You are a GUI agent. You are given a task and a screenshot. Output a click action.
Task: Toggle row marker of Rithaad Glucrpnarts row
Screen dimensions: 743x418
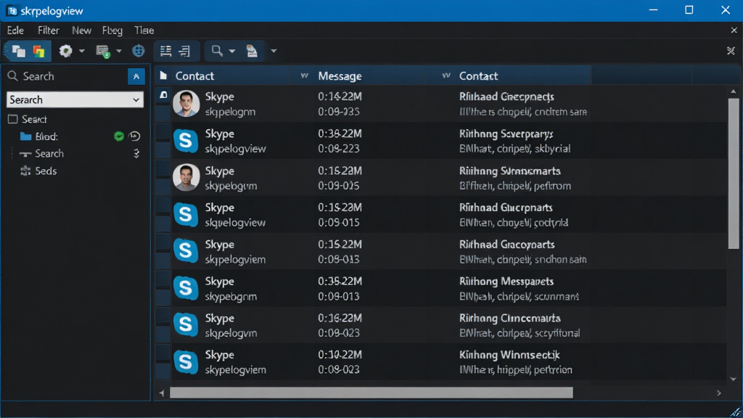163,207
